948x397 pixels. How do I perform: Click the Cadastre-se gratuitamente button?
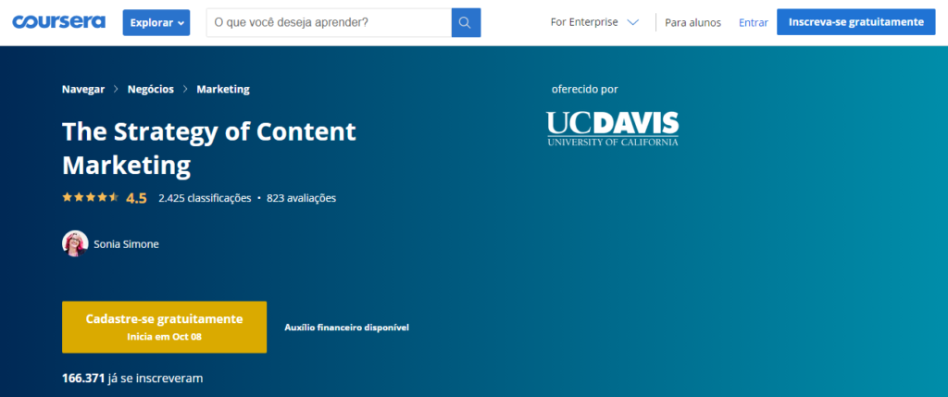164,327
